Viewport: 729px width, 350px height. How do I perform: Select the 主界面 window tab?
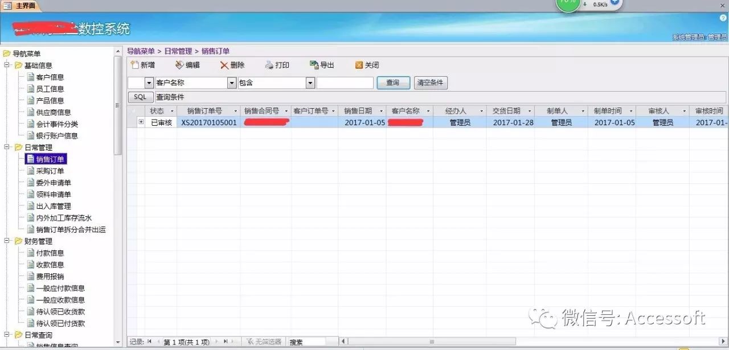coord(21,6)
